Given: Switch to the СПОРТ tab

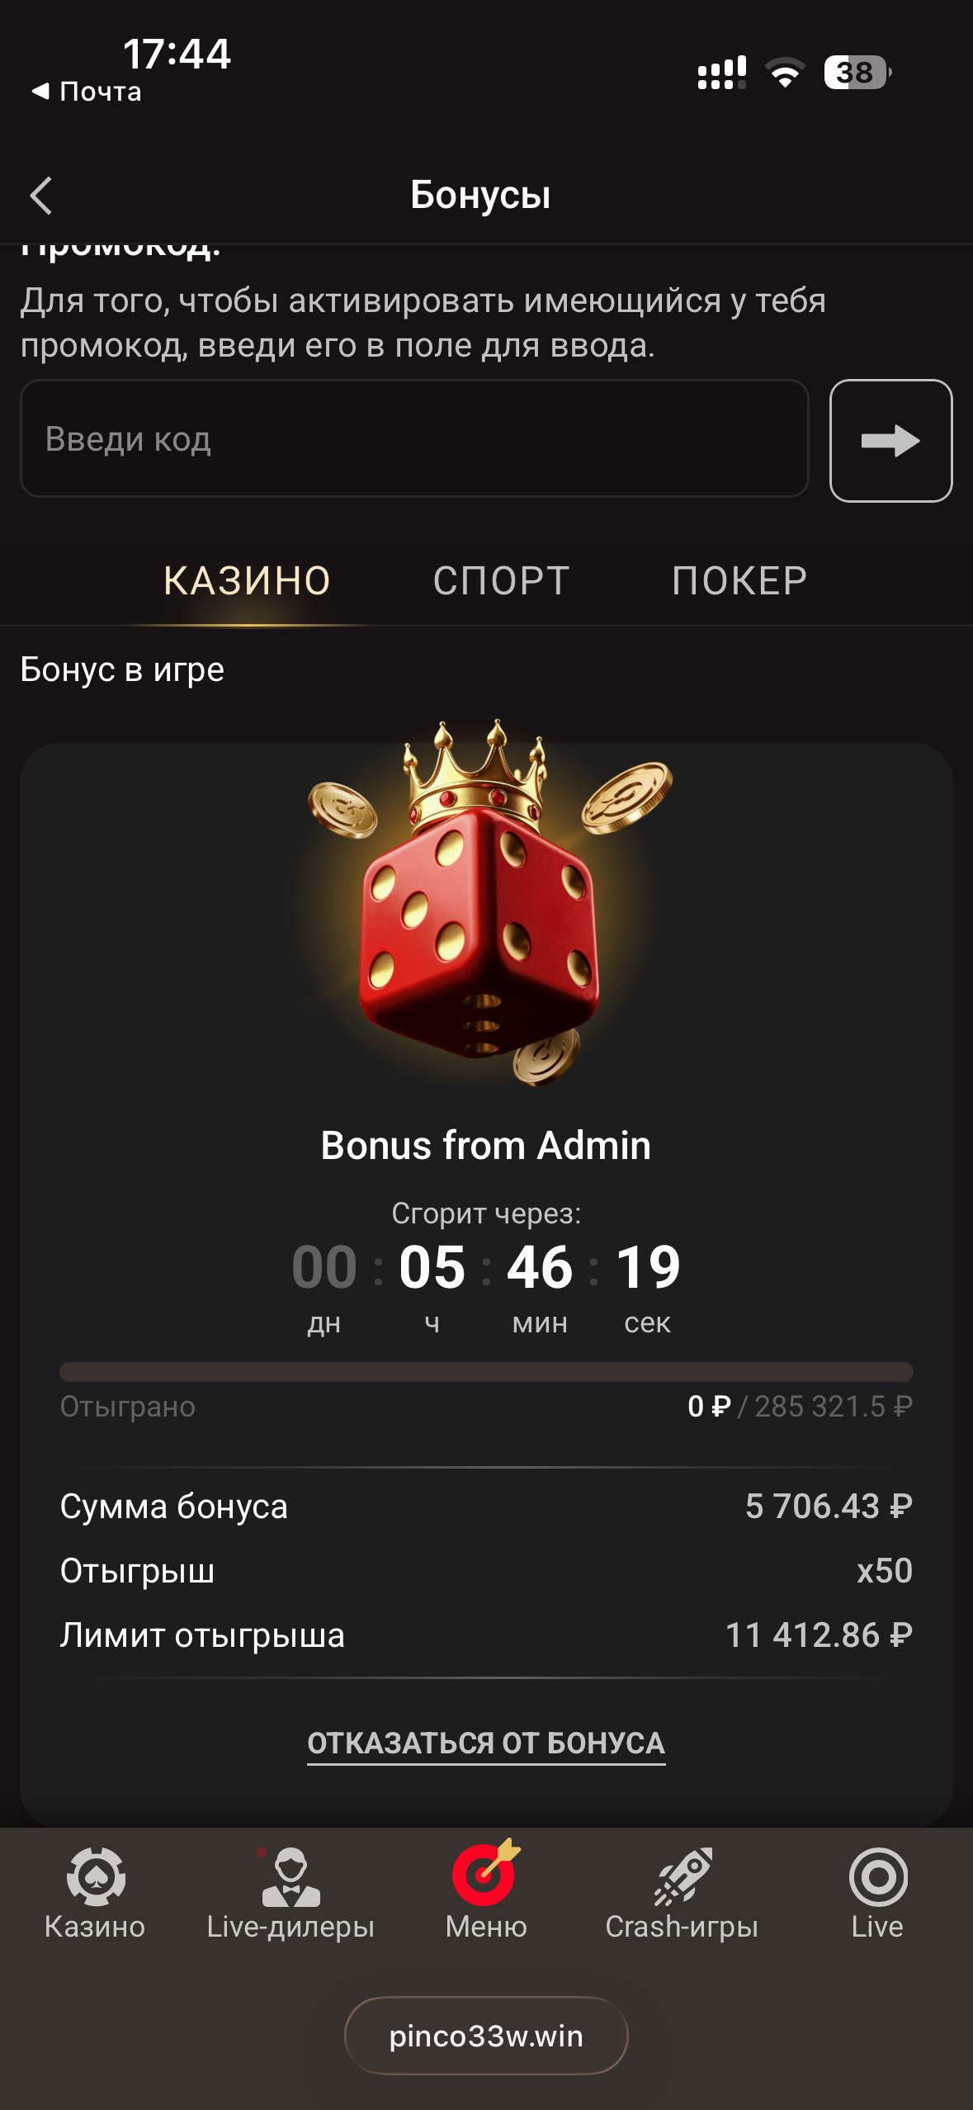Looking at the screenshot, I should coord(501,580).
